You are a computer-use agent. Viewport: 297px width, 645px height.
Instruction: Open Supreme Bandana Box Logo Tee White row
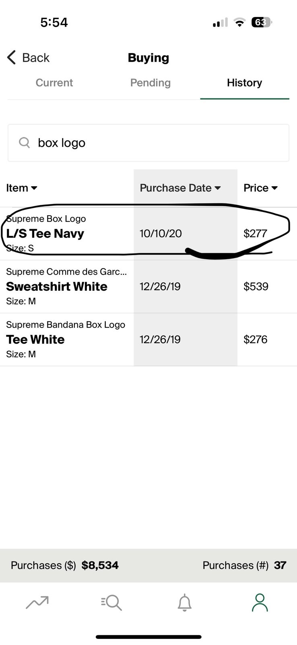coord(148,339)
